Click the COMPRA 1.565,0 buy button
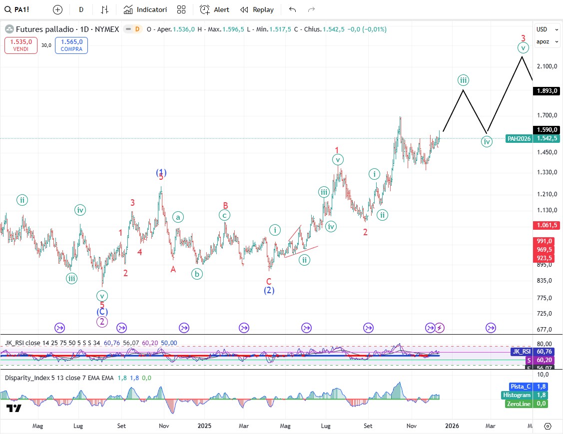The image size is (563, 434). pos(71,45)
